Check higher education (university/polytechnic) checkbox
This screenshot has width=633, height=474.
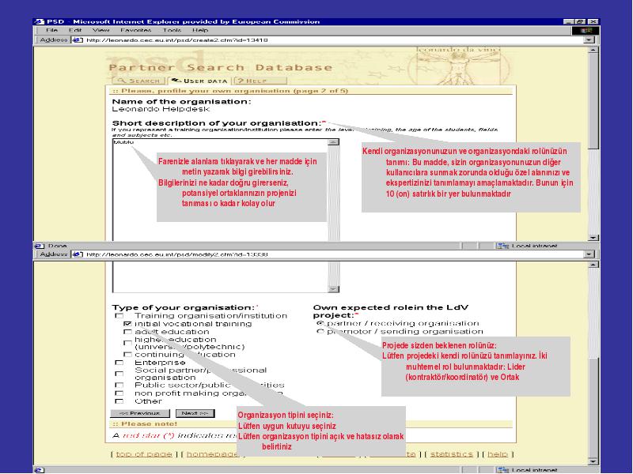pos(127,343)
